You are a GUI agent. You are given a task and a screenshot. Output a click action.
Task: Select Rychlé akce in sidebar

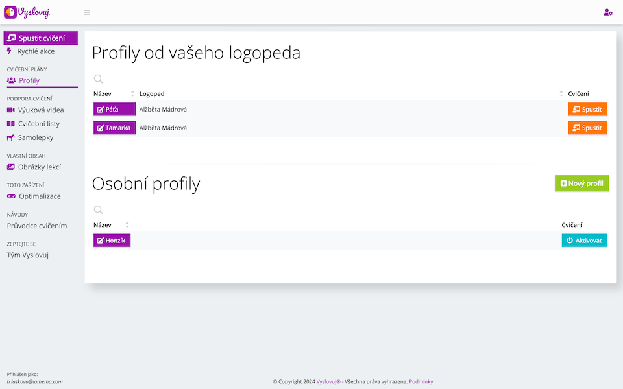click(36, 51)
